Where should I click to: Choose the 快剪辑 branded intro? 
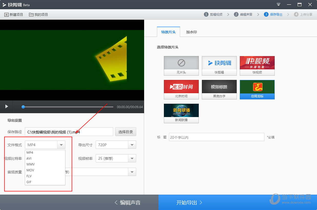click(219, 66)
